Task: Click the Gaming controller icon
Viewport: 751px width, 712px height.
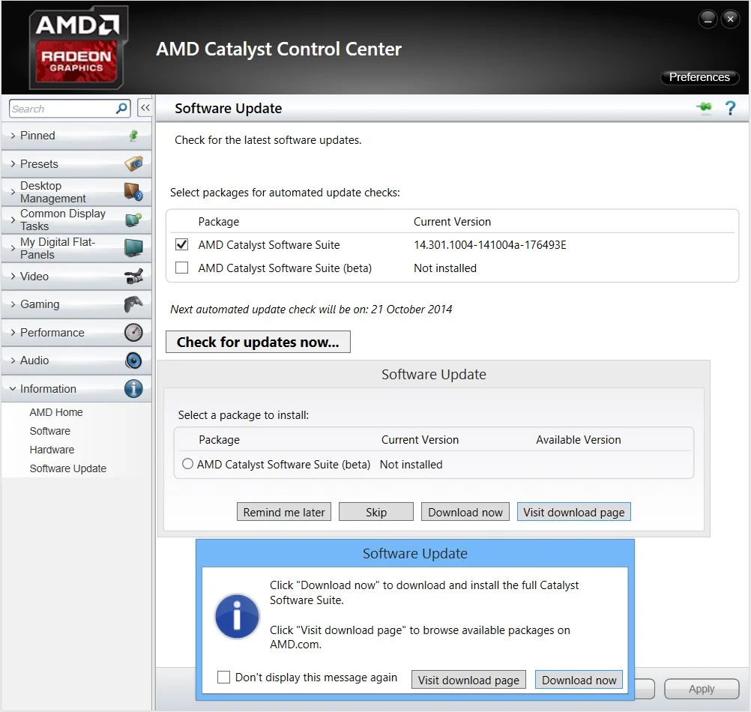Action: [133, 304]
